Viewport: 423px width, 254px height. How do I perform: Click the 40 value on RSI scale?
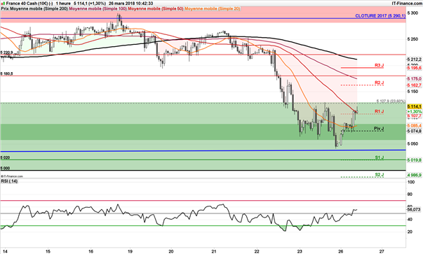410,219
